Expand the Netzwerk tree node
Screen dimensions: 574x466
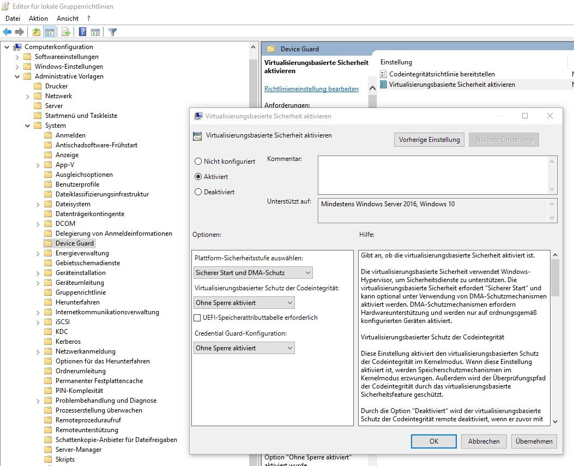pos(28,96)
